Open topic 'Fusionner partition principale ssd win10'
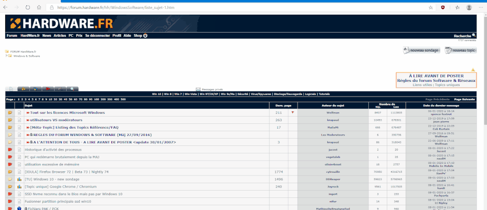487x210 pixels. [x=58, y=202]
